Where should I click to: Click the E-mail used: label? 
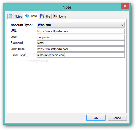pyautogui.click(x=18, y=55)
